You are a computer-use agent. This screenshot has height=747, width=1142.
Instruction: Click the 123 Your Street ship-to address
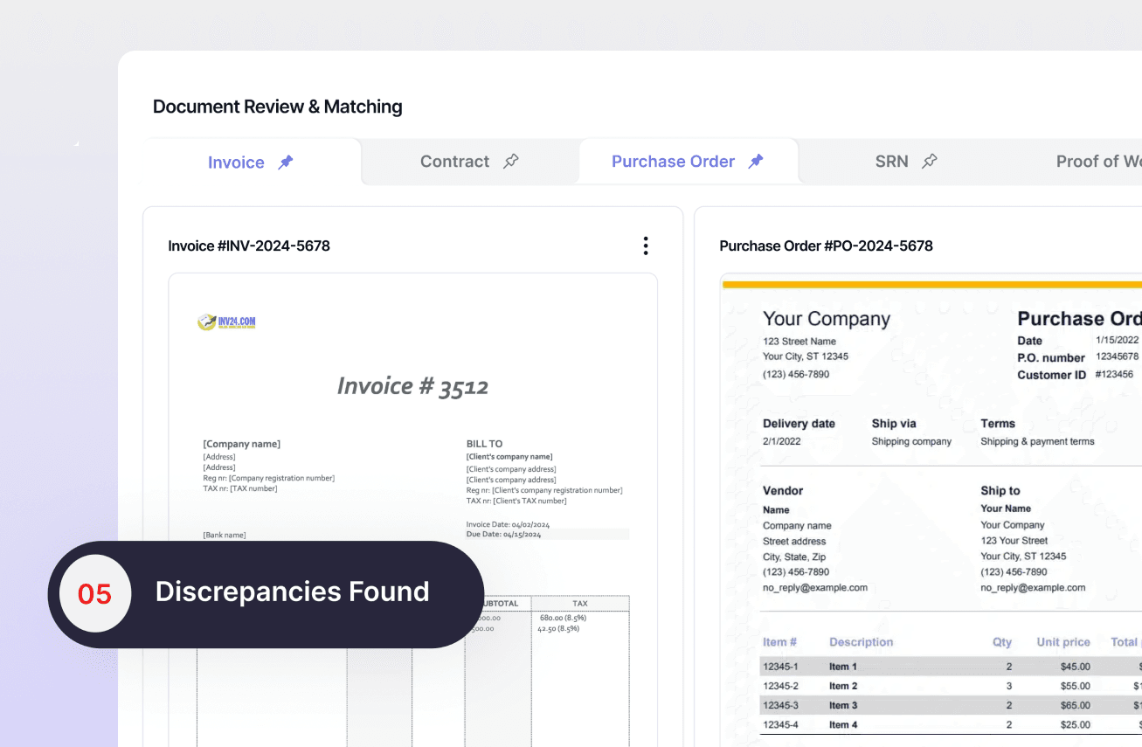pyautogui.click(x=1013, y=541)
